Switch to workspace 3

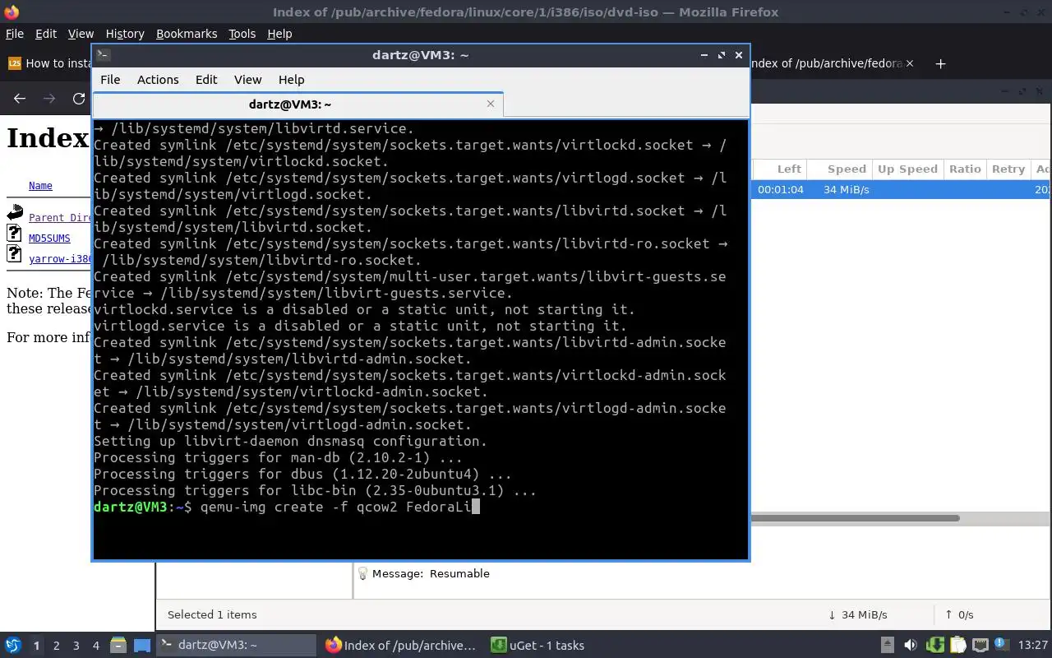[76, 646]
